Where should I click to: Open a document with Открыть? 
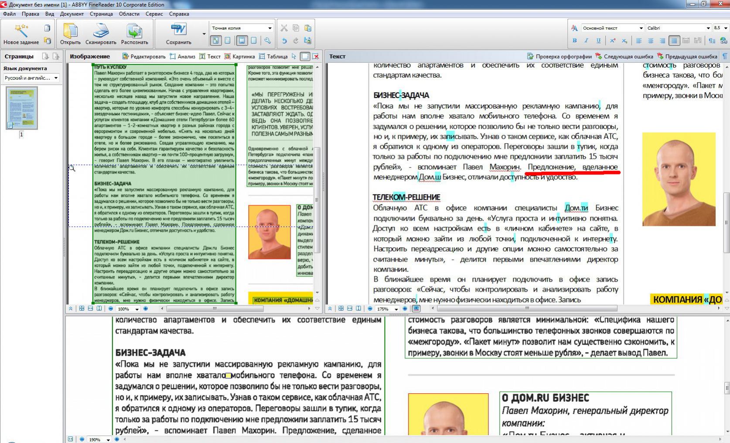pyautogui.click(x=70, y=34)
